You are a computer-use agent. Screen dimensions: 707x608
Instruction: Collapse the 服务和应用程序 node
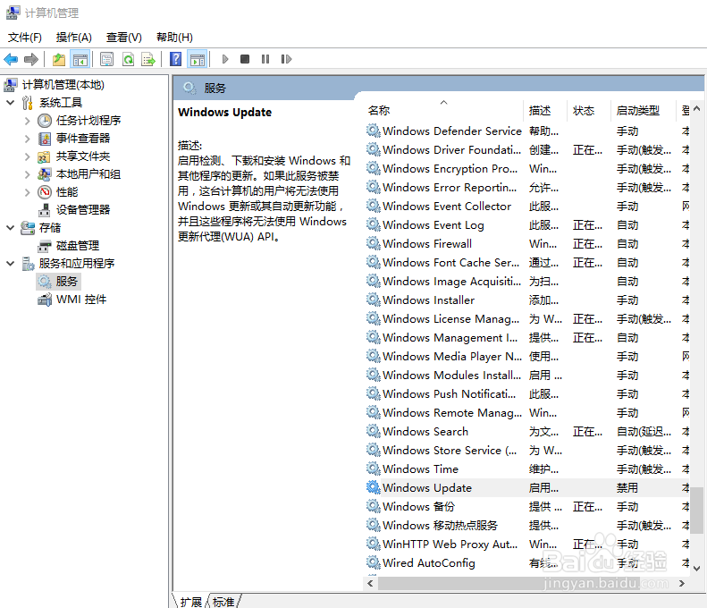coord(11,264)
